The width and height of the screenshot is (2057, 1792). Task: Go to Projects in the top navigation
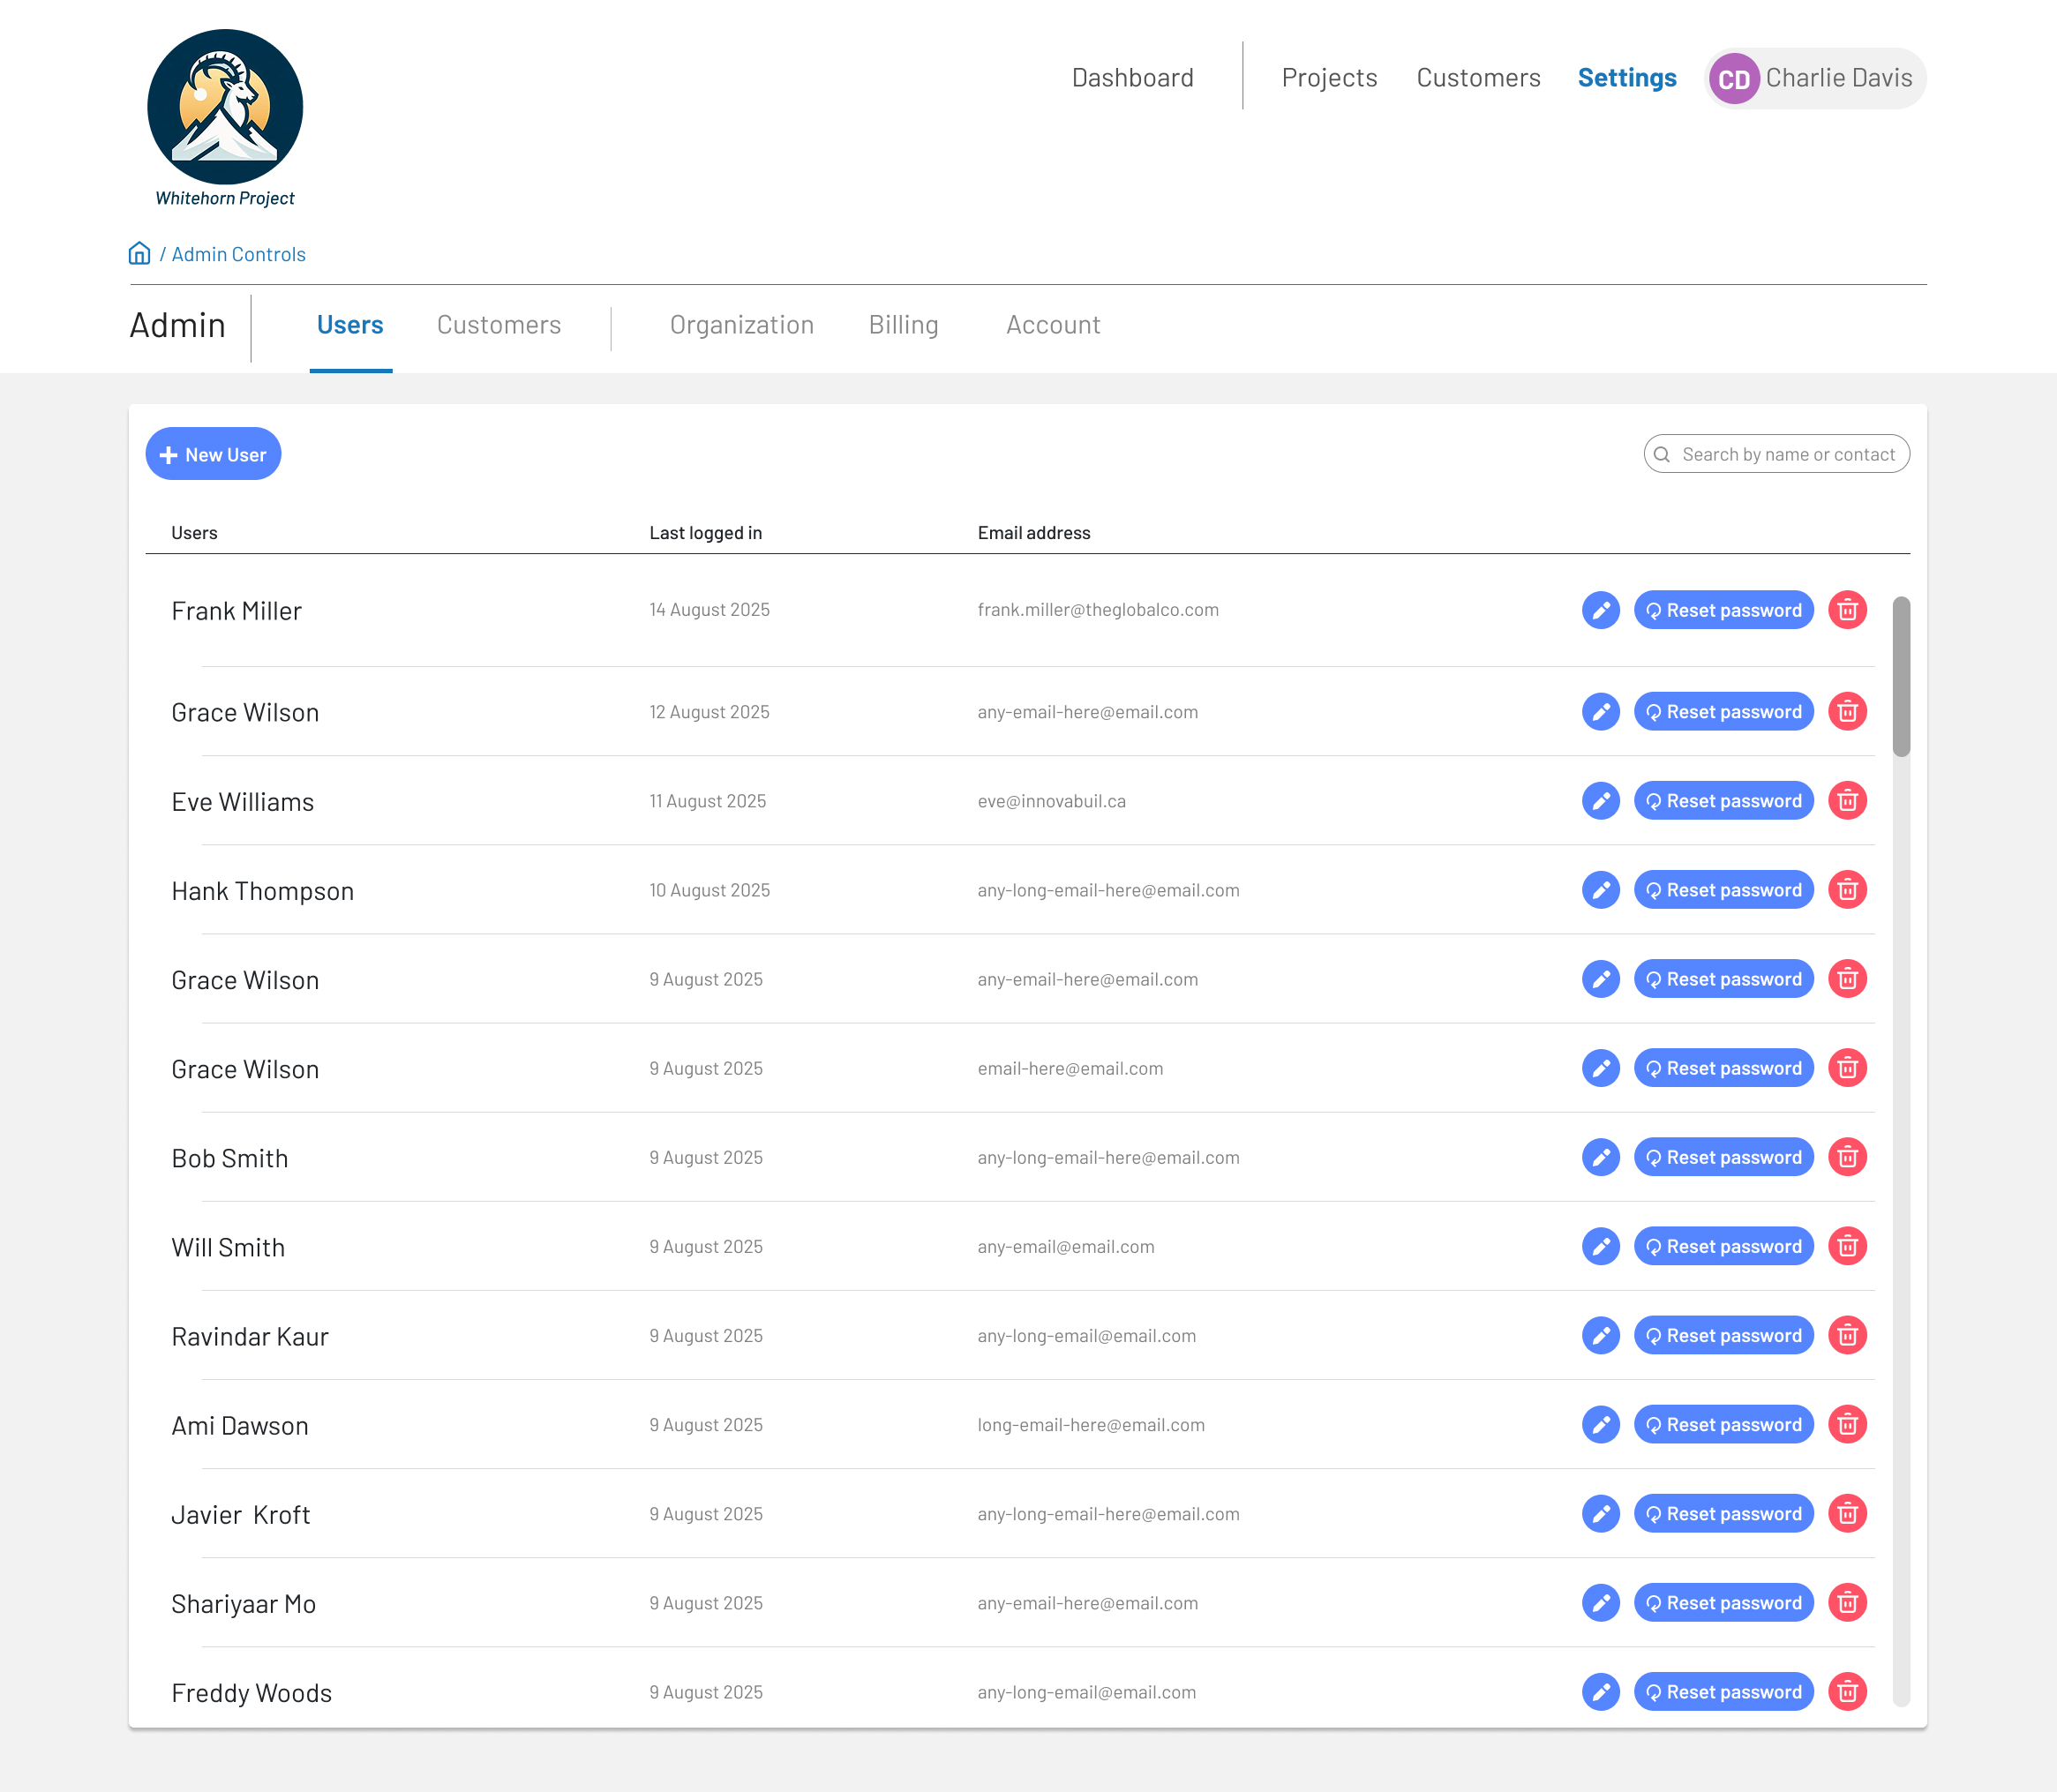1329,78
